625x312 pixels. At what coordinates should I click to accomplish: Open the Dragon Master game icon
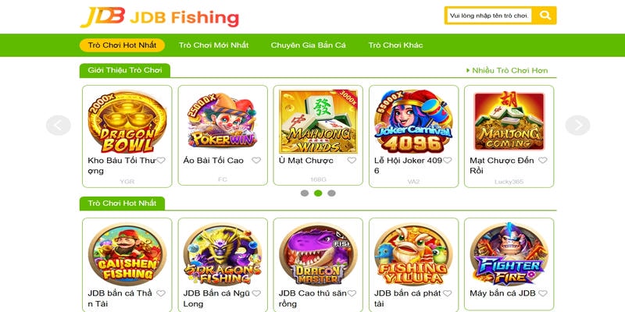(x=318, y=254)
